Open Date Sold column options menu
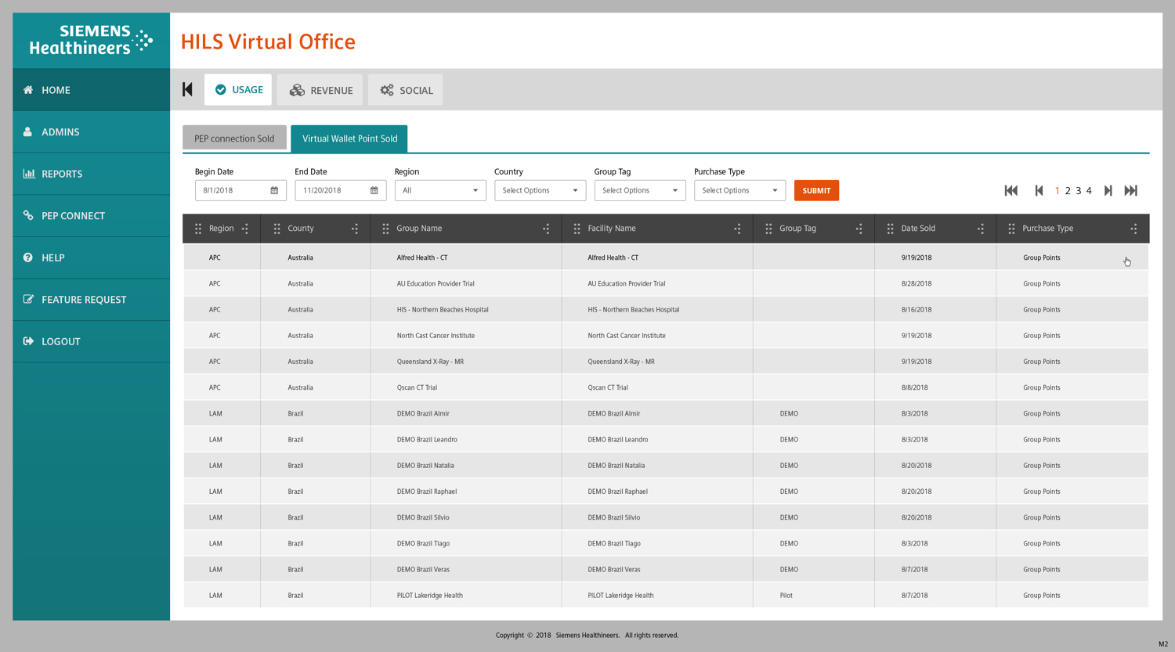Viewport: 1175px width, 652px height. point(981,229)
